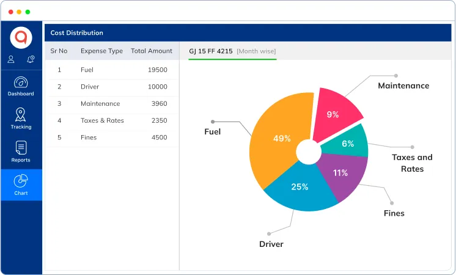Select the pink 9% Maintenance slice
The width and height of the screenshot is (456, 275).
click(x=334, y=110)
